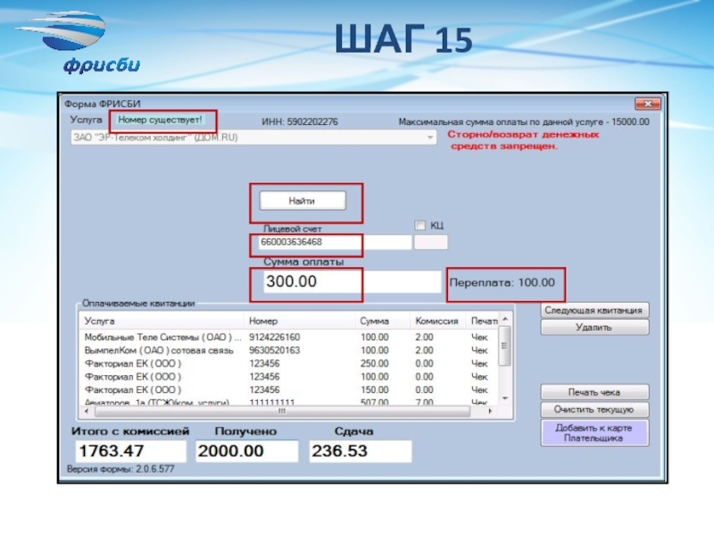Select the Мобильные Теле Системы (ОАО) row

point(289,338)
